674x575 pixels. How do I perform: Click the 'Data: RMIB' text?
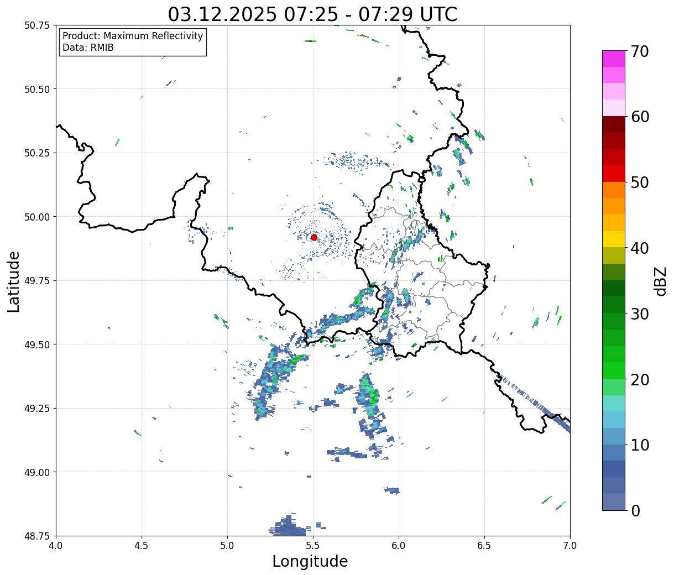tap(88, 48)
